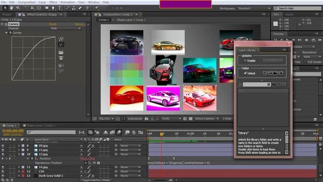This screenshot has height=182, width=323.
Task: Select the Rectangle shape tool
Action: click(x=47, y=8)
